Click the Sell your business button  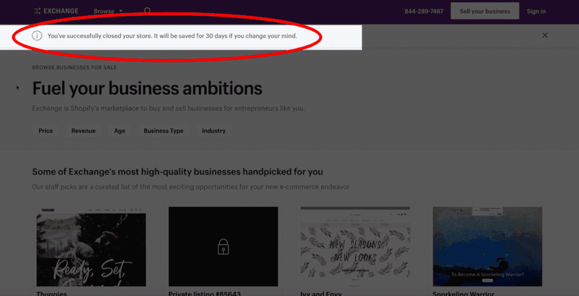click(x=485, y=11)
